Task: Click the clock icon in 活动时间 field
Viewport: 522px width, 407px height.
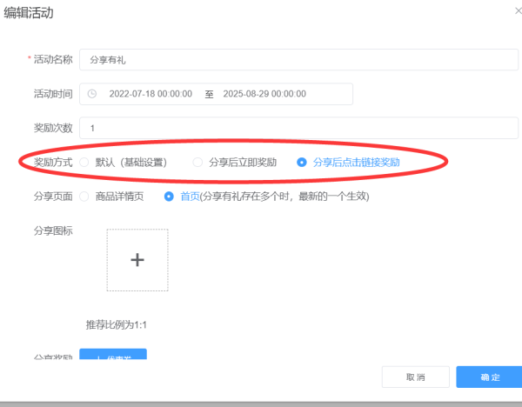Action: (92, 94)
